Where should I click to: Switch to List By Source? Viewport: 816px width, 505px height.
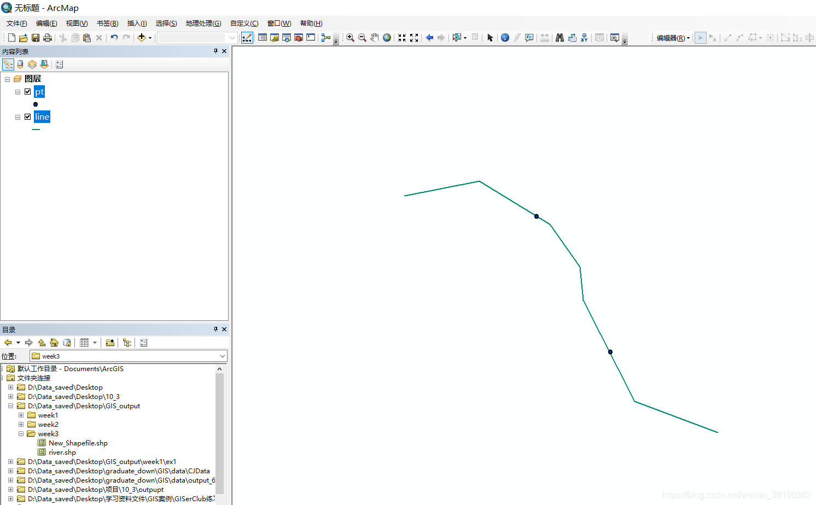[x=20, y=64]
